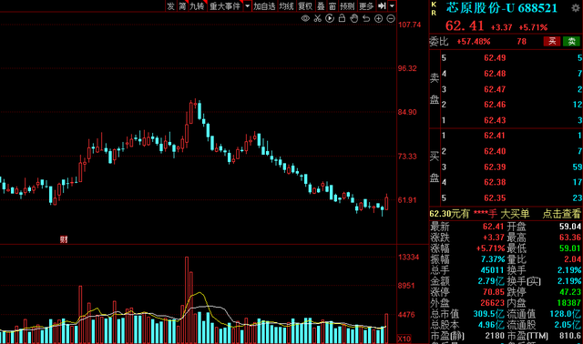Viewport: 583px width, 344px height.
Task: Open the rightmost toolbar dropdown arrow
Action: tap(392, 6)
